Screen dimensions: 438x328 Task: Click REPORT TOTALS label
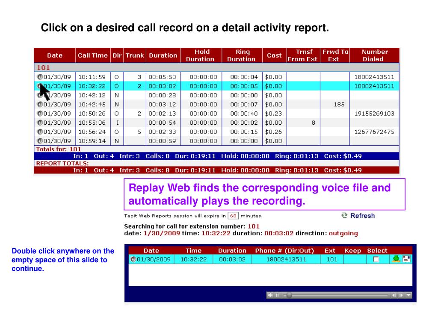62,164
